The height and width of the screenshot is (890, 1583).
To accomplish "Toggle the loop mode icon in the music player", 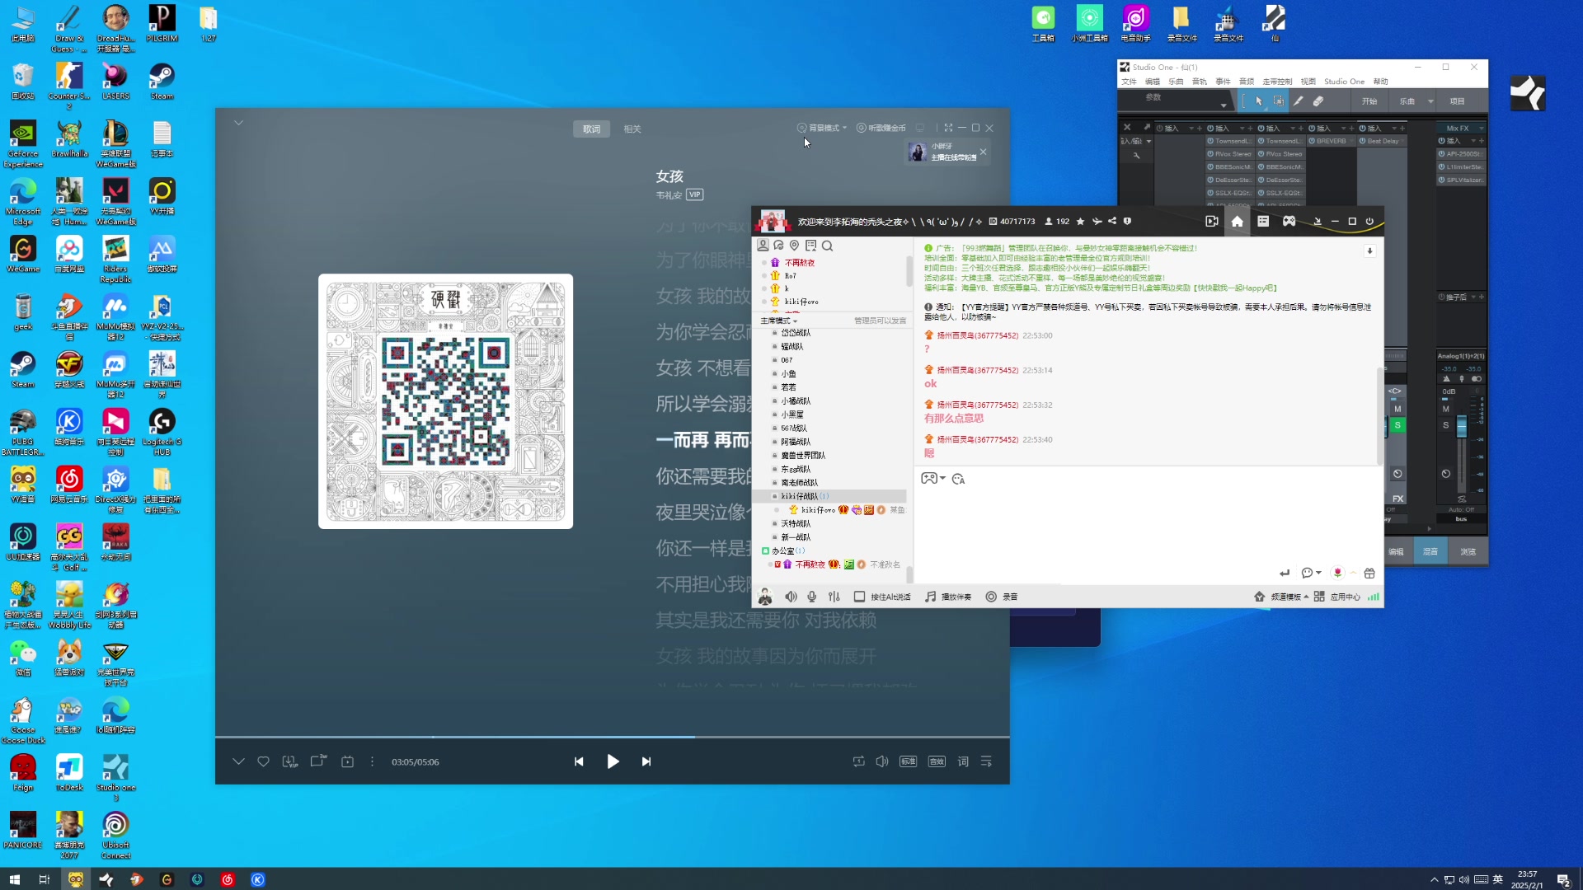I will [858, 761].
